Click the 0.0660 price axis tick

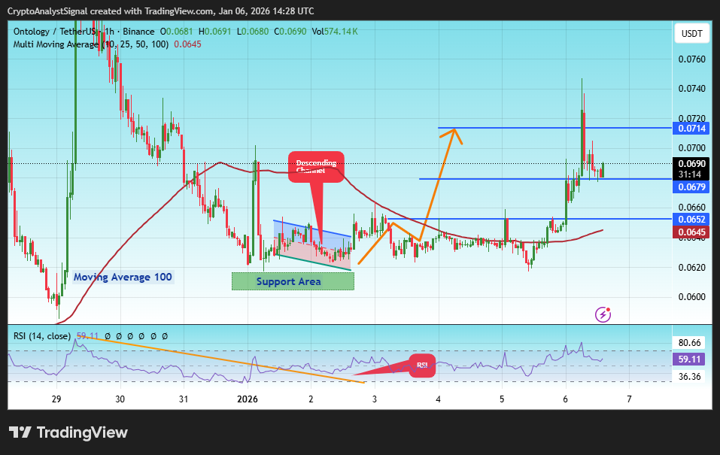click(x=692, y=208)
